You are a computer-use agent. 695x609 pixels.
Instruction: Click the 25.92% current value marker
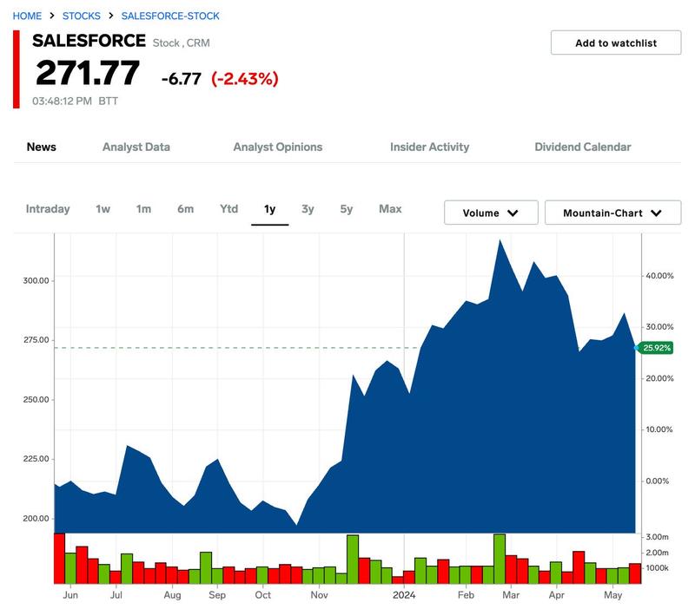(x=656, y=348)
